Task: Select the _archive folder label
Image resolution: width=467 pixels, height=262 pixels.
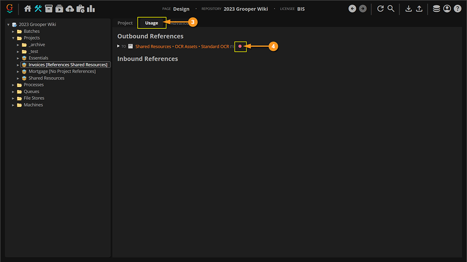Action: (36, 45)
